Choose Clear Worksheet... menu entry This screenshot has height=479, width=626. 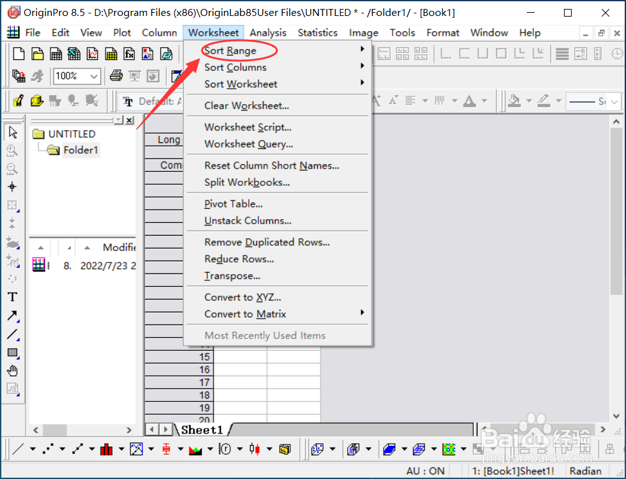click(x=278, y=105)
